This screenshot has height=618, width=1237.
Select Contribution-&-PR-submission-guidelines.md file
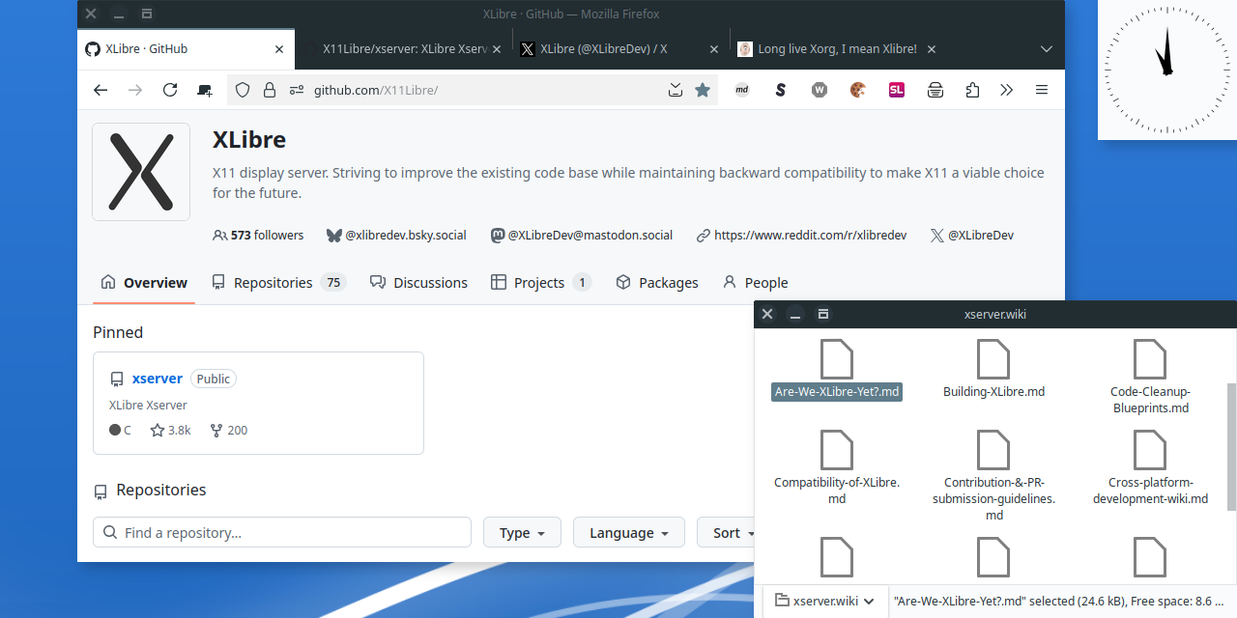click(993, 477)
